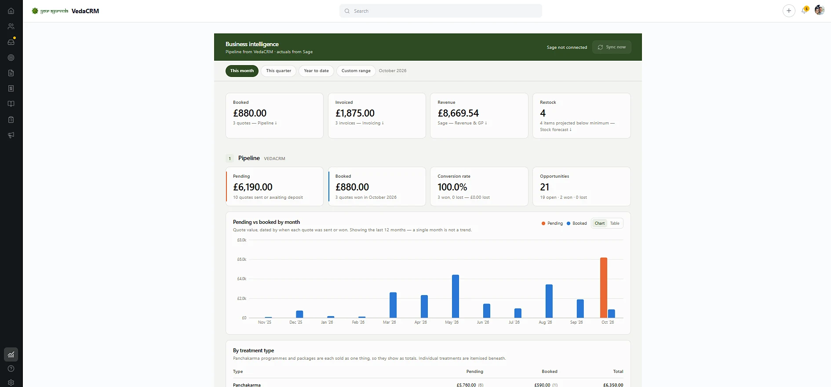The image size is (831, 387).
Task: Open the target icon in the sidebar
Action: 11,58
